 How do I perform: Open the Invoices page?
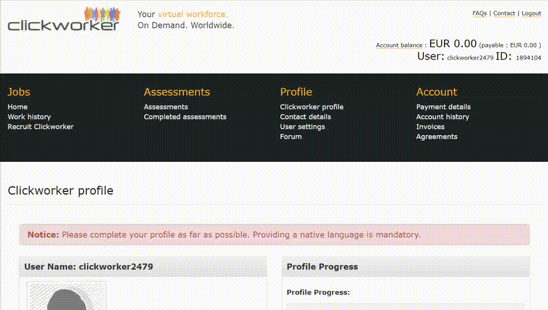[430, 127]
